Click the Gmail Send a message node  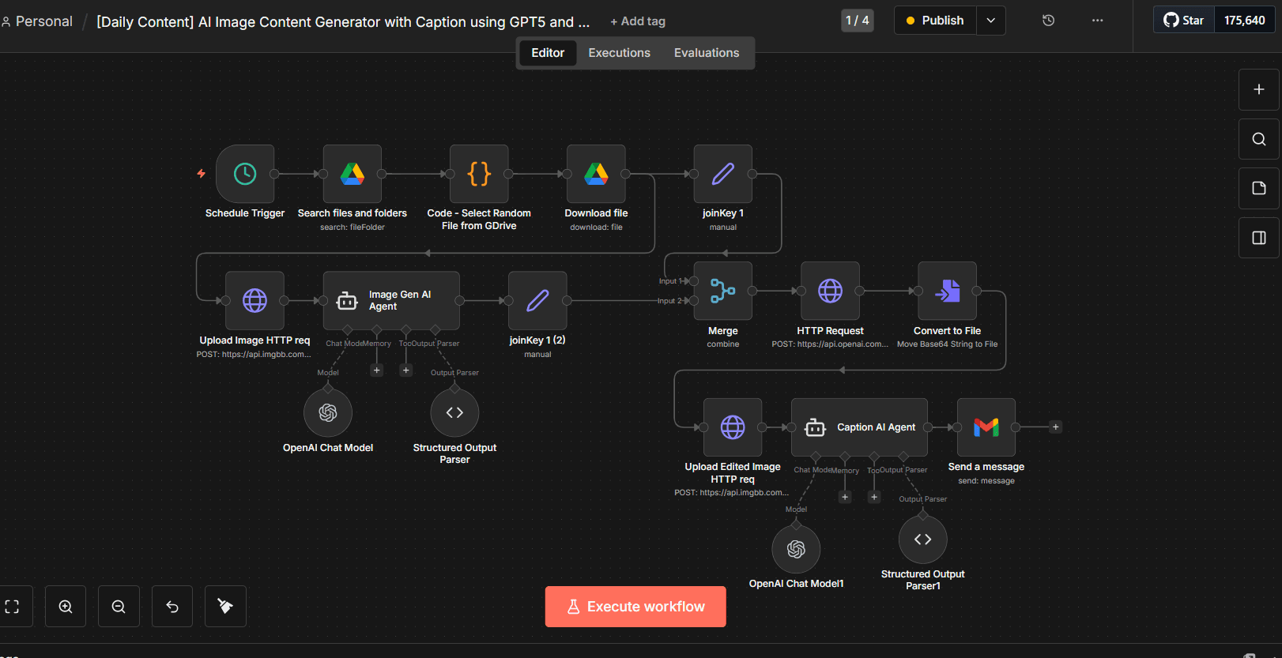tap(986, 427)
